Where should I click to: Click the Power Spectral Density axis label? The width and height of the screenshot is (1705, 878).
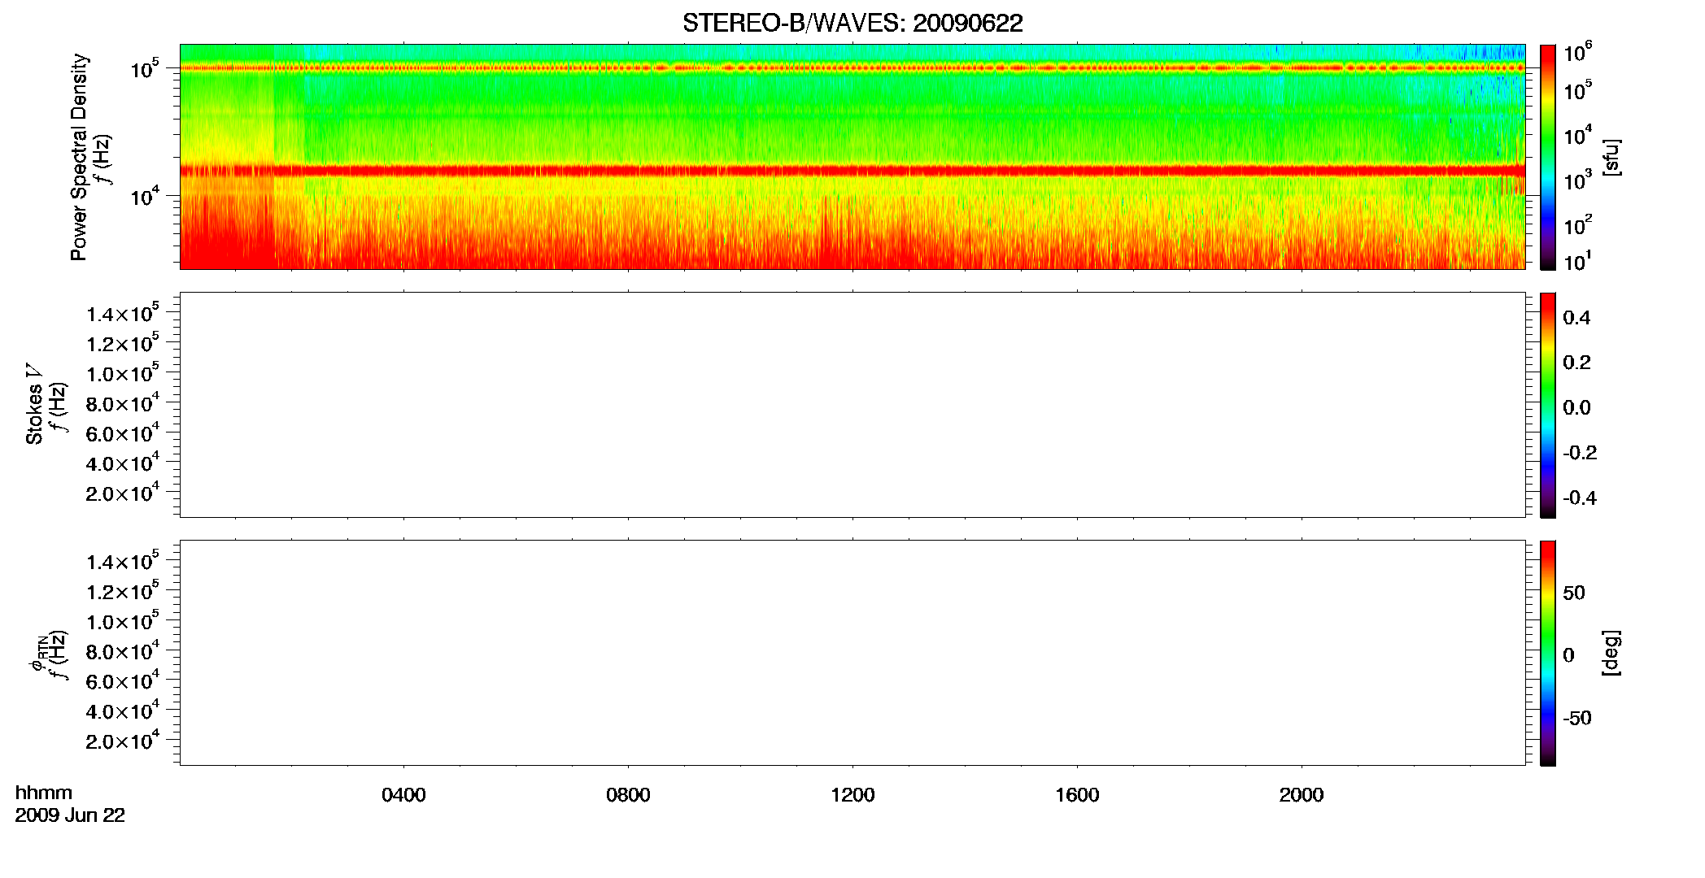coord(78,157)
